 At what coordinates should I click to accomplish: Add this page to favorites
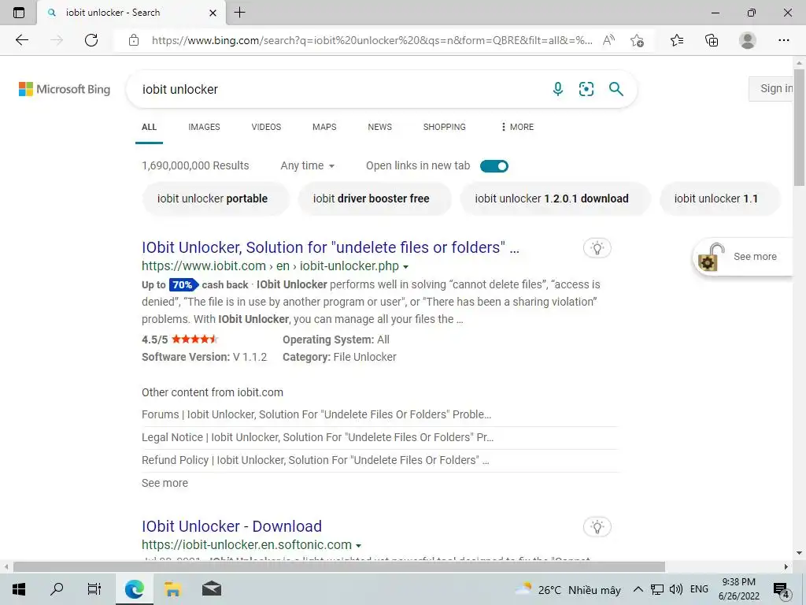pyautogui.click(x=637, y=40)
